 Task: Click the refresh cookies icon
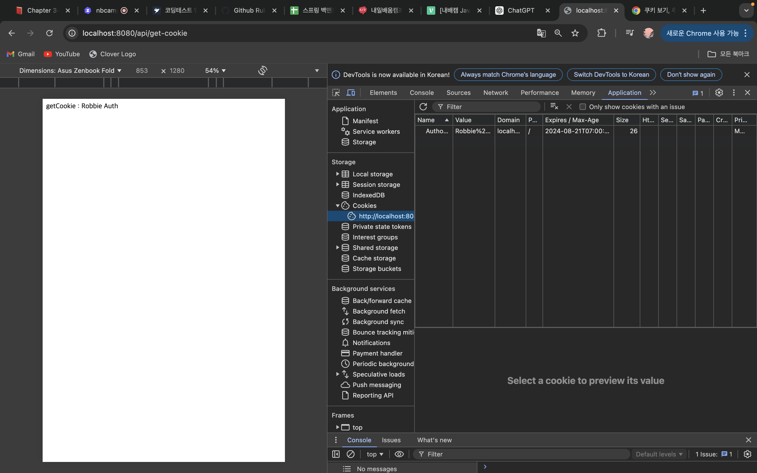[423, 107]
